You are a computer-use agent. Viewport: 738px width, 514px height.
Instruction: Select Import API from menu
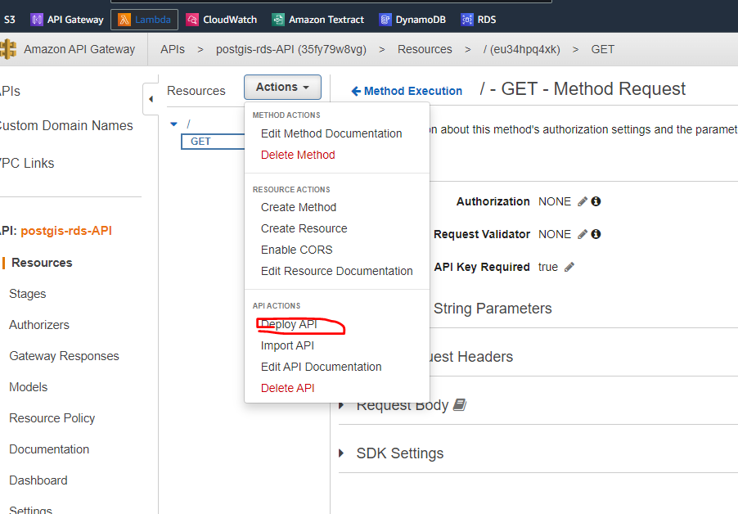click(x=287, y=345)
